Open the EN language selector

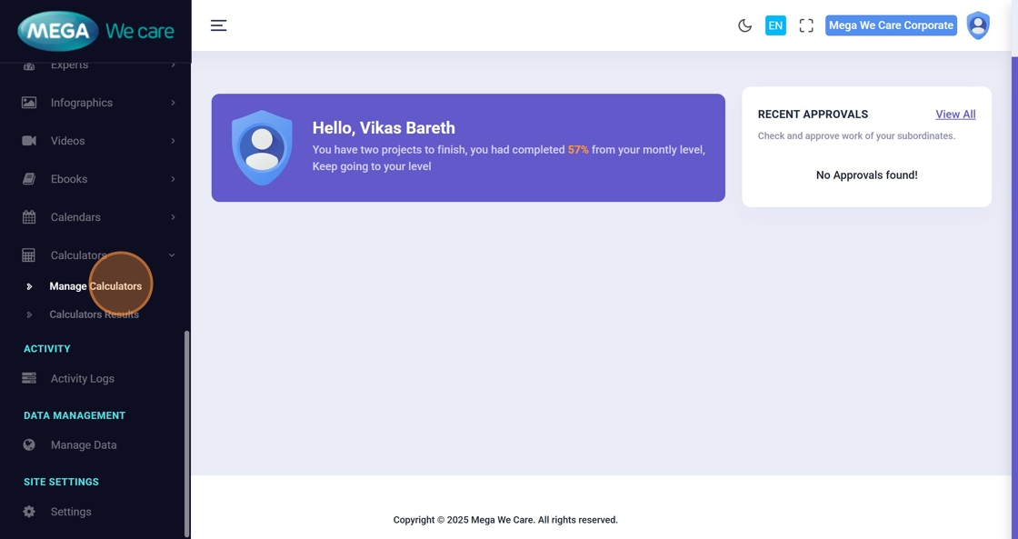click(775, 25)
